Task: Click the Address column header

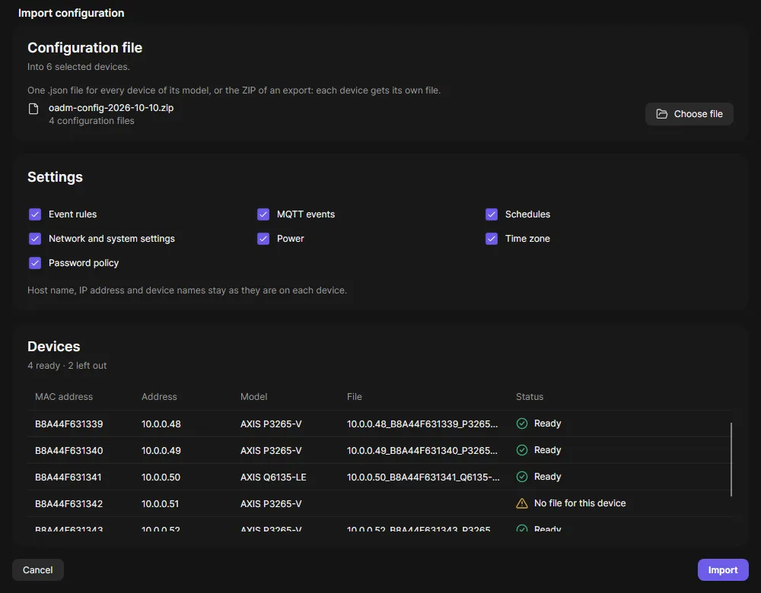Action: coord(159,397)
